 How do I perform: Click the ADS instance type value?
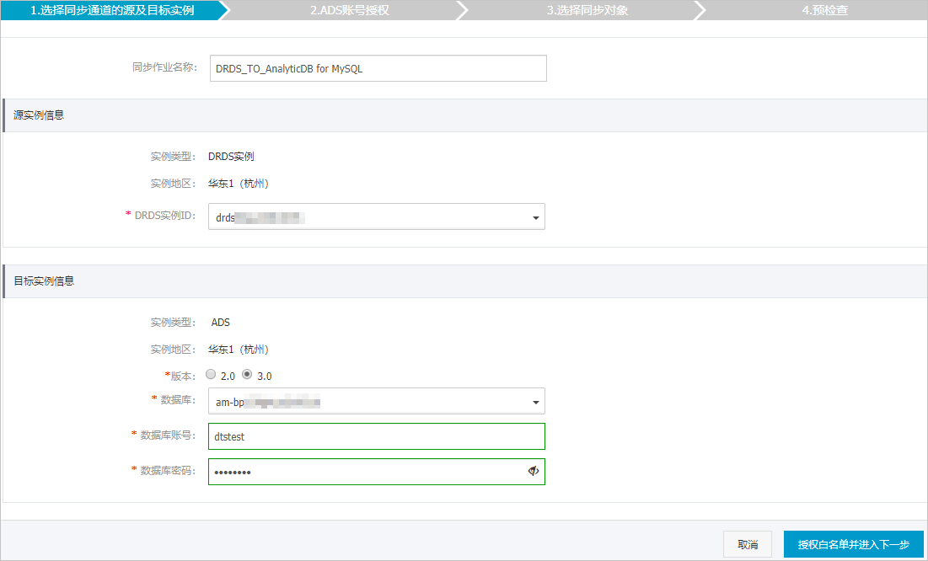[221, 323]
